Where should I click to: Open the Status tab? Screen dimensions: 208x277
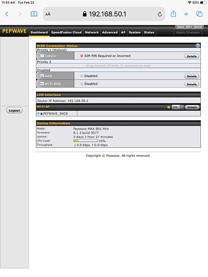point(149,32)
